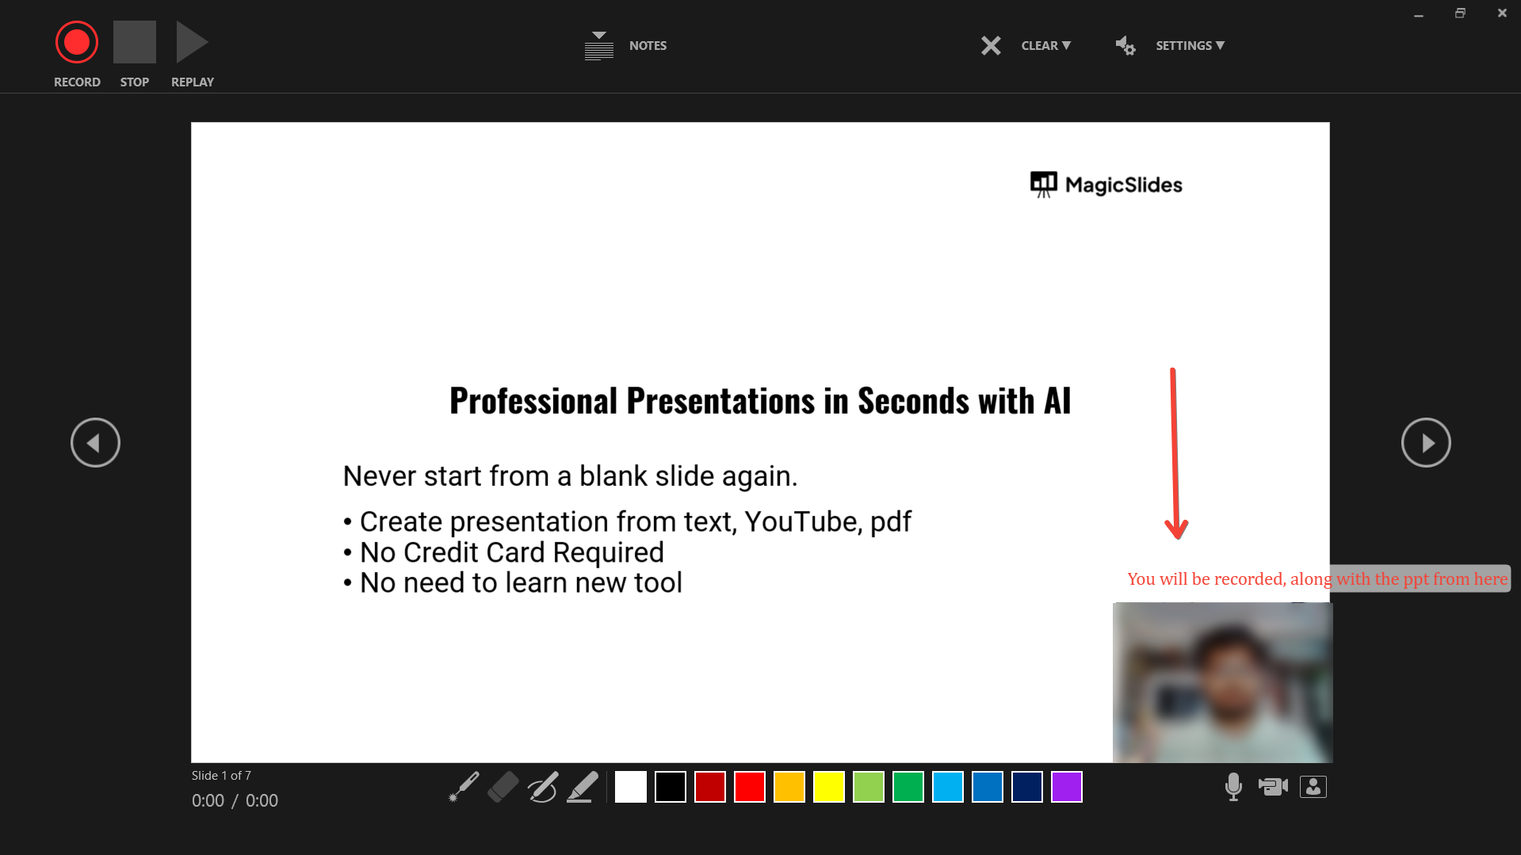Image resolution: width=1521 pixels, height=855 pixels.
Task: Choose the black ink color
Action: pos(671,787)
